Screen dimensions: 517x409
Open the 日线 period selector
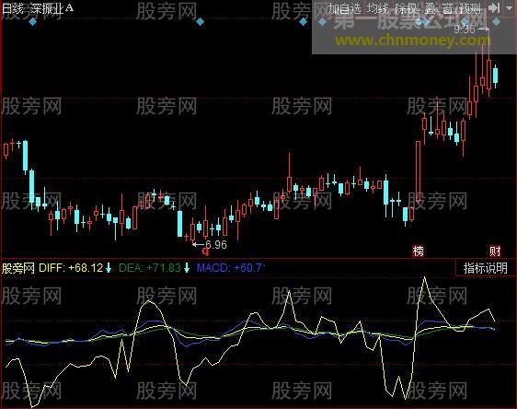[x=13, y=8]
